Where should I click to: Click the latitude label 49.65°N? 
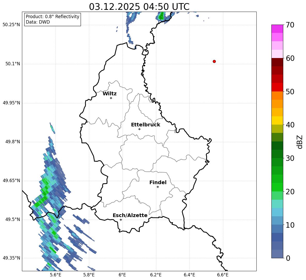(11, 181)
